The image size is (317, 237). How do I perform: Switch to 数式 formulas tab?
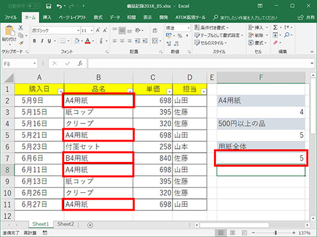[98, 17]
